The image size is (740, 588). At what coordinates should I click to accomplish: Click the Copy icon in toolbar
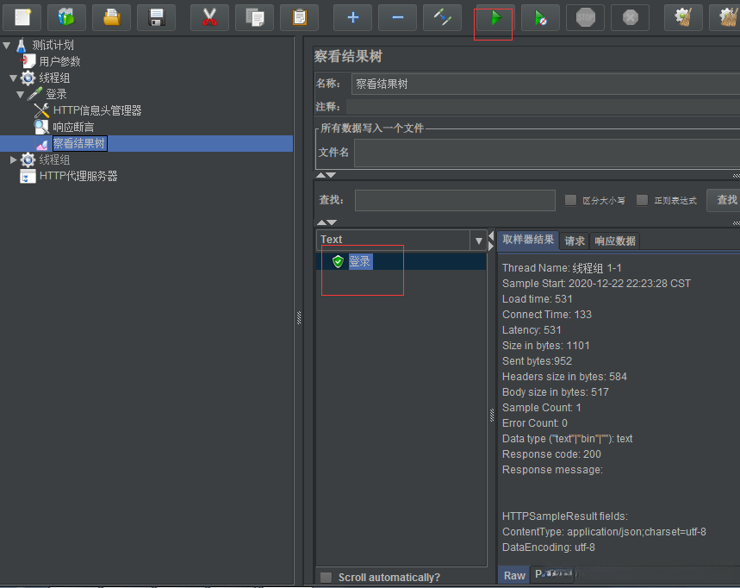[254, 18]
